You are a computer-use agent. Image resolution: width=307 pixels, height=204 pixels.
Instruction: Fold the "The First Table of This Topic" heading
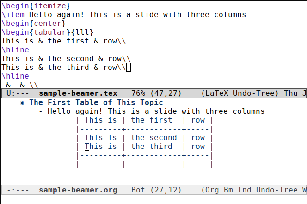point(96,103)
